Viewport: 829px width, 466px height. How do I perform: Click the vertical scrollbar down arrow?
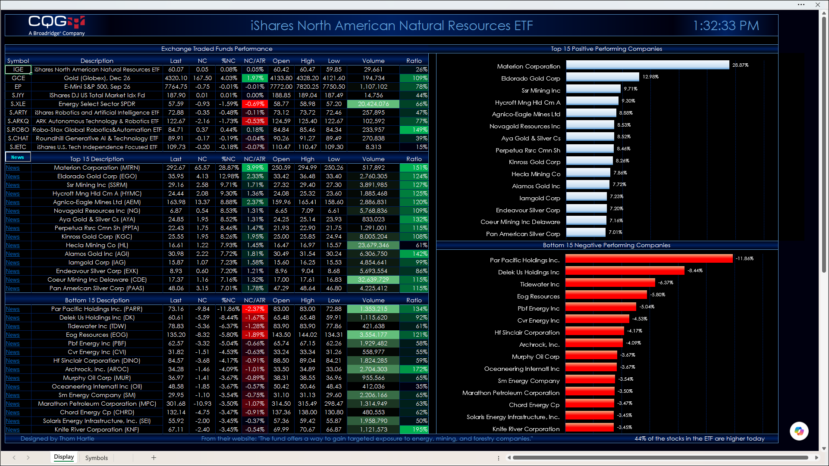pyautogui.click(x=824, y=448)
